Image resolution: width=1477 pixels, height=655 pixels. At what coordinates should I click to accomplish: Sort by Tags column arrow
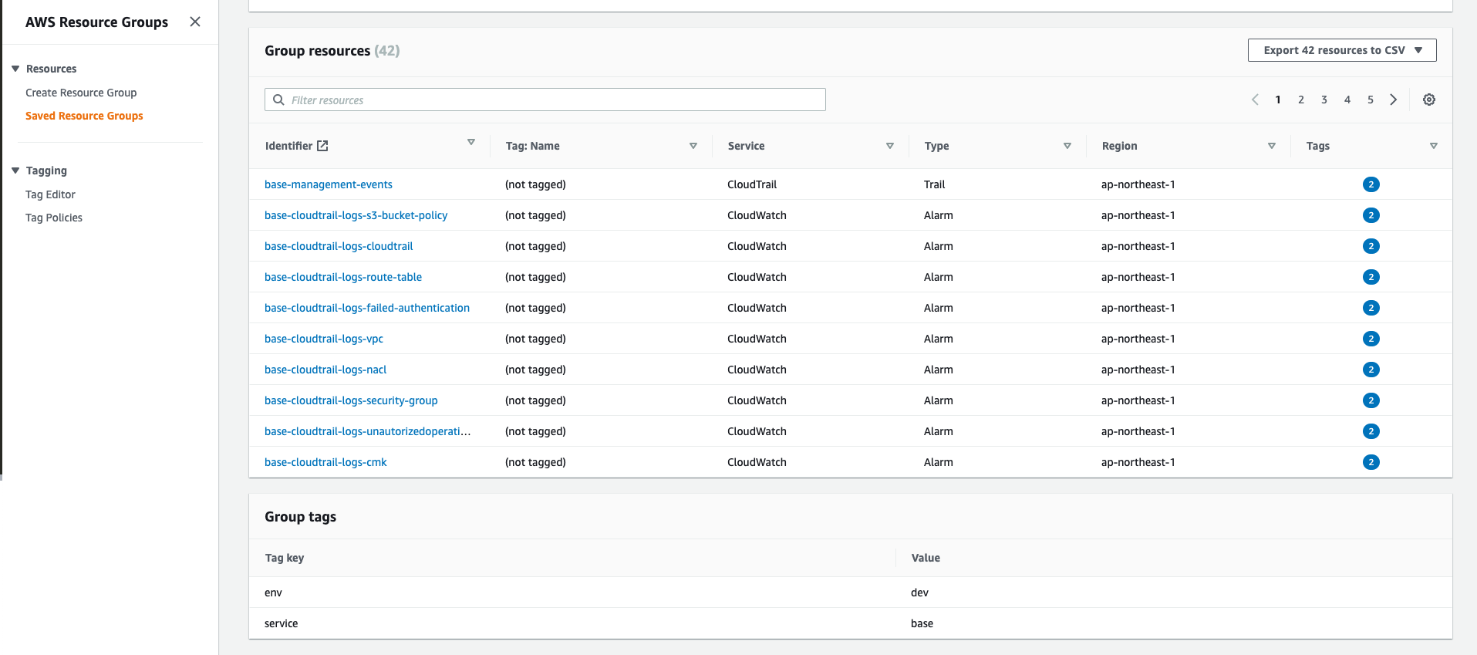(x=1434, y=146)
